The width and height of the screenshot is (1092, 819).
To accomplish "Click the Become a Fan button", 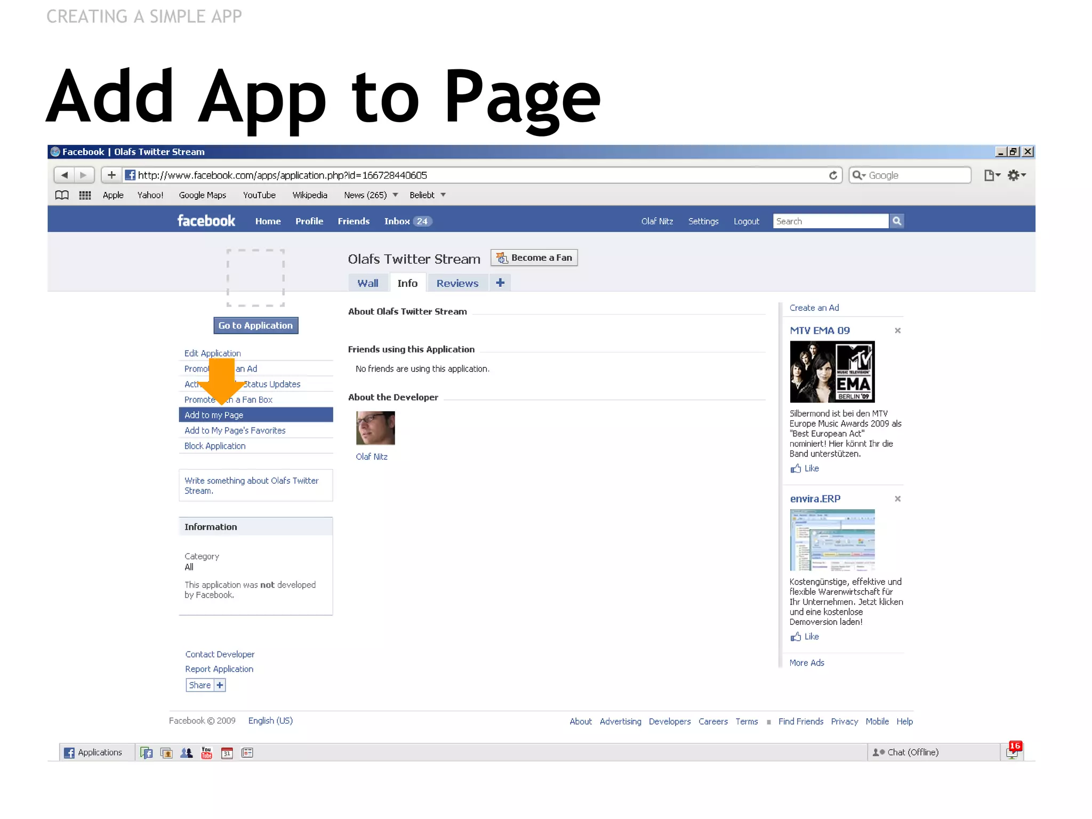I will click(534, 258).
